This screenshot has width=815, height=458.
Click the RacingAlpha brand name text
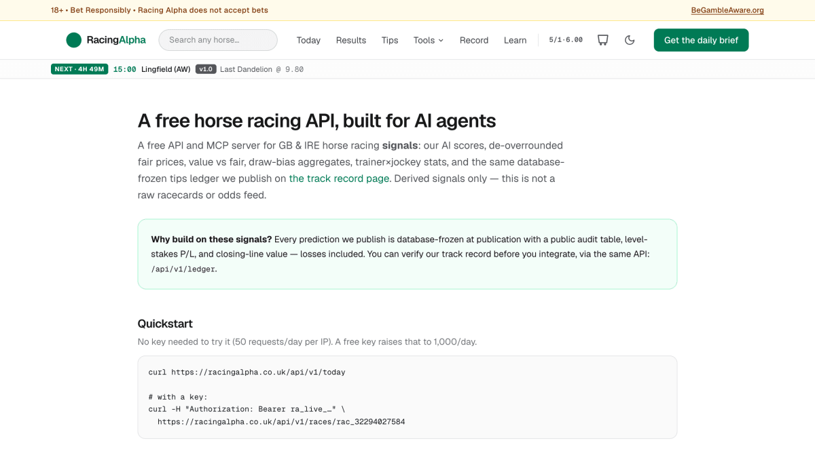(116, 40)
